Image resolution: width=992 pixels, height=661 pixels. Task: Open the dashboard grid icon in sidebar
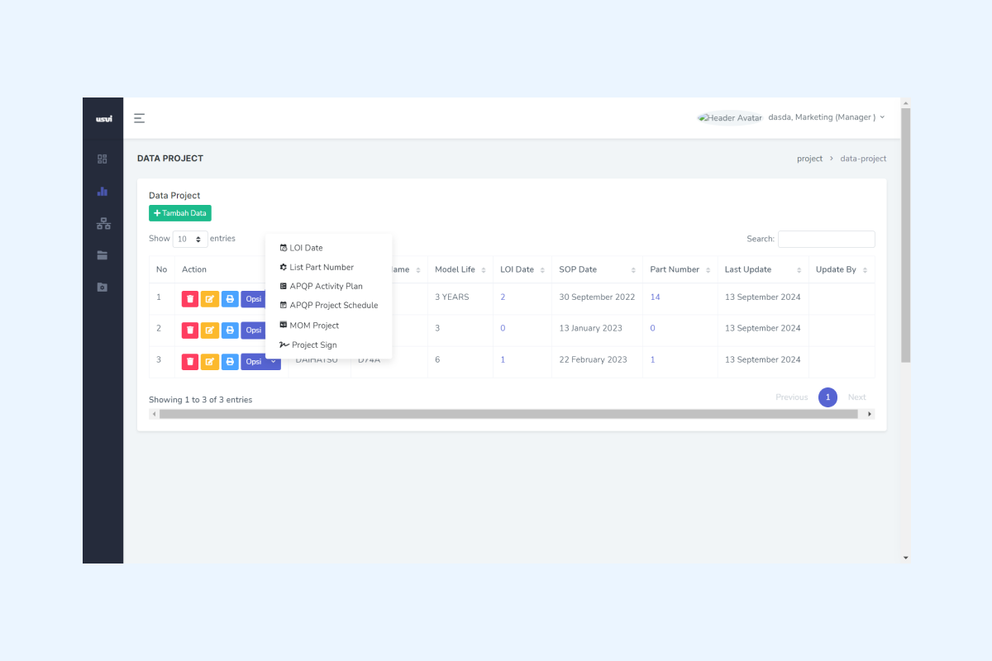tap(103, 159)
